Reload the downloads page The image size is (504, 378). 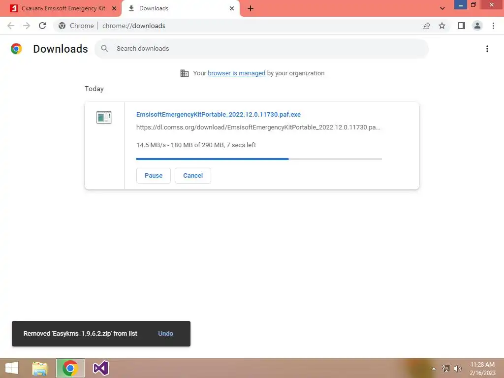click(x=42, y=26)
